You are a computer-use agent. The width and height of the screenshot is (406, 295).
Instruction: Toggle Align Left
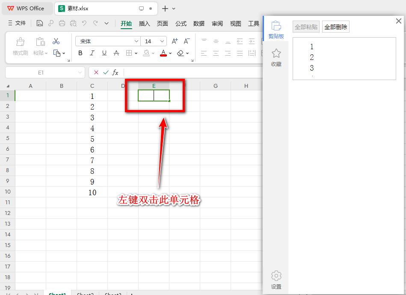point(204,53)
